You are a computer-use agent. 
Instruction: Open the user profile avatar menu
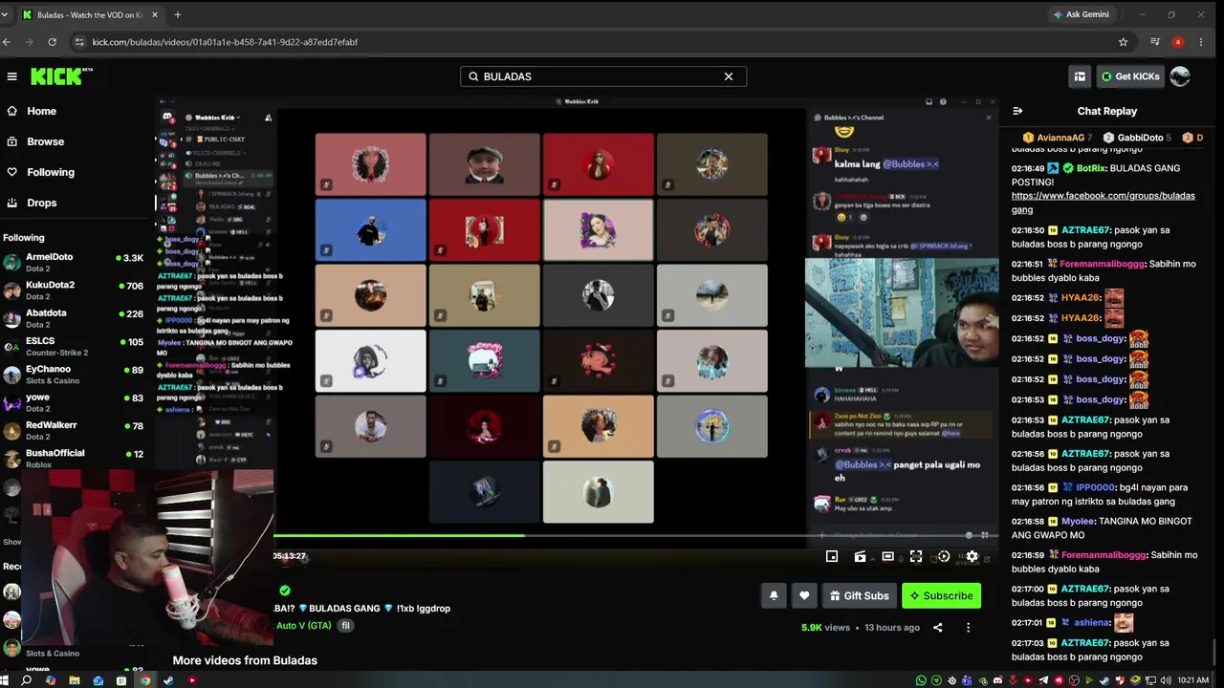[x=1180, y=76]
